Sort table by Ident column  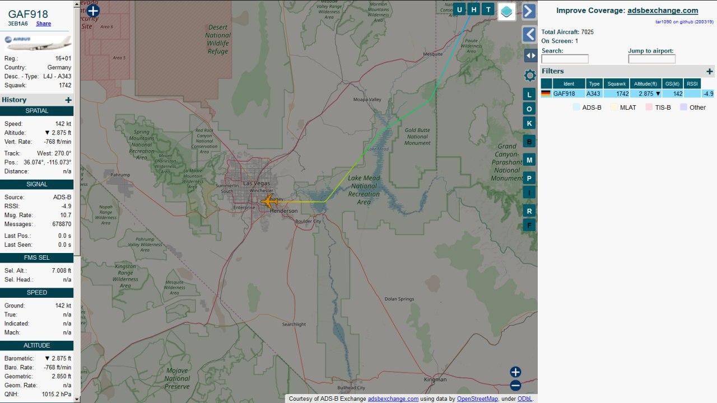[x=569, y=84]
